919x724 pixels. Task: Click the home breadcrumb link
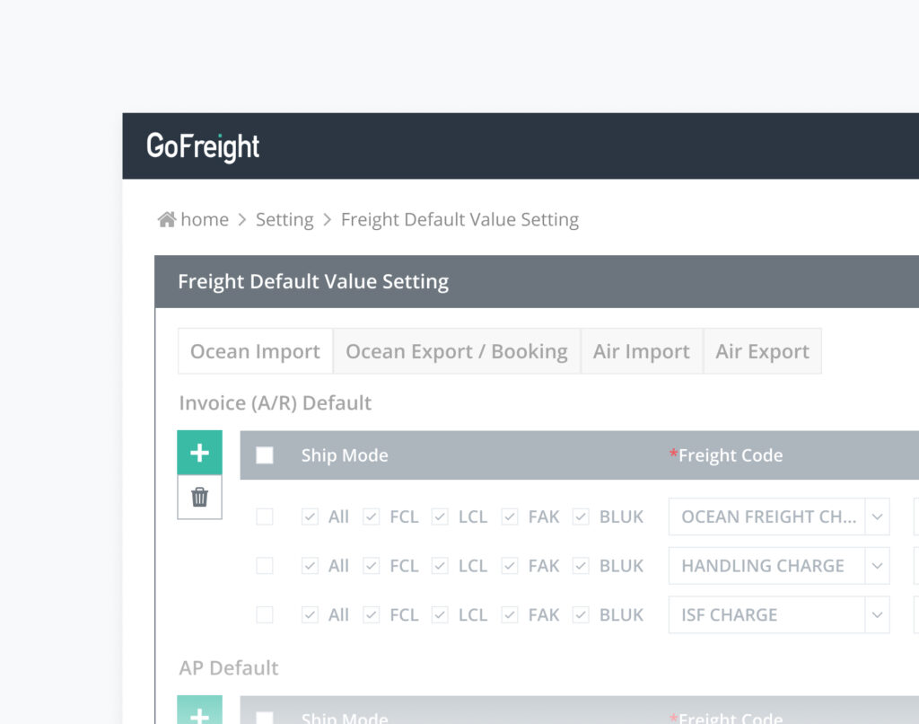click(x=205, y=220)
